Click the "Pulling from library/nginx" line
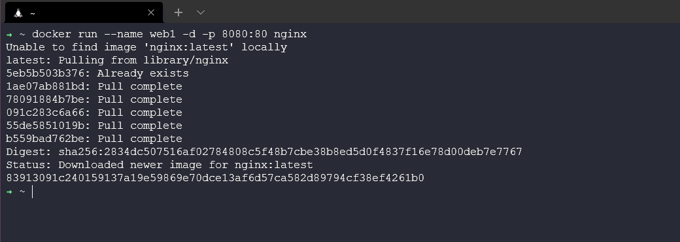The image size is (680, 242). coord(117,60)
